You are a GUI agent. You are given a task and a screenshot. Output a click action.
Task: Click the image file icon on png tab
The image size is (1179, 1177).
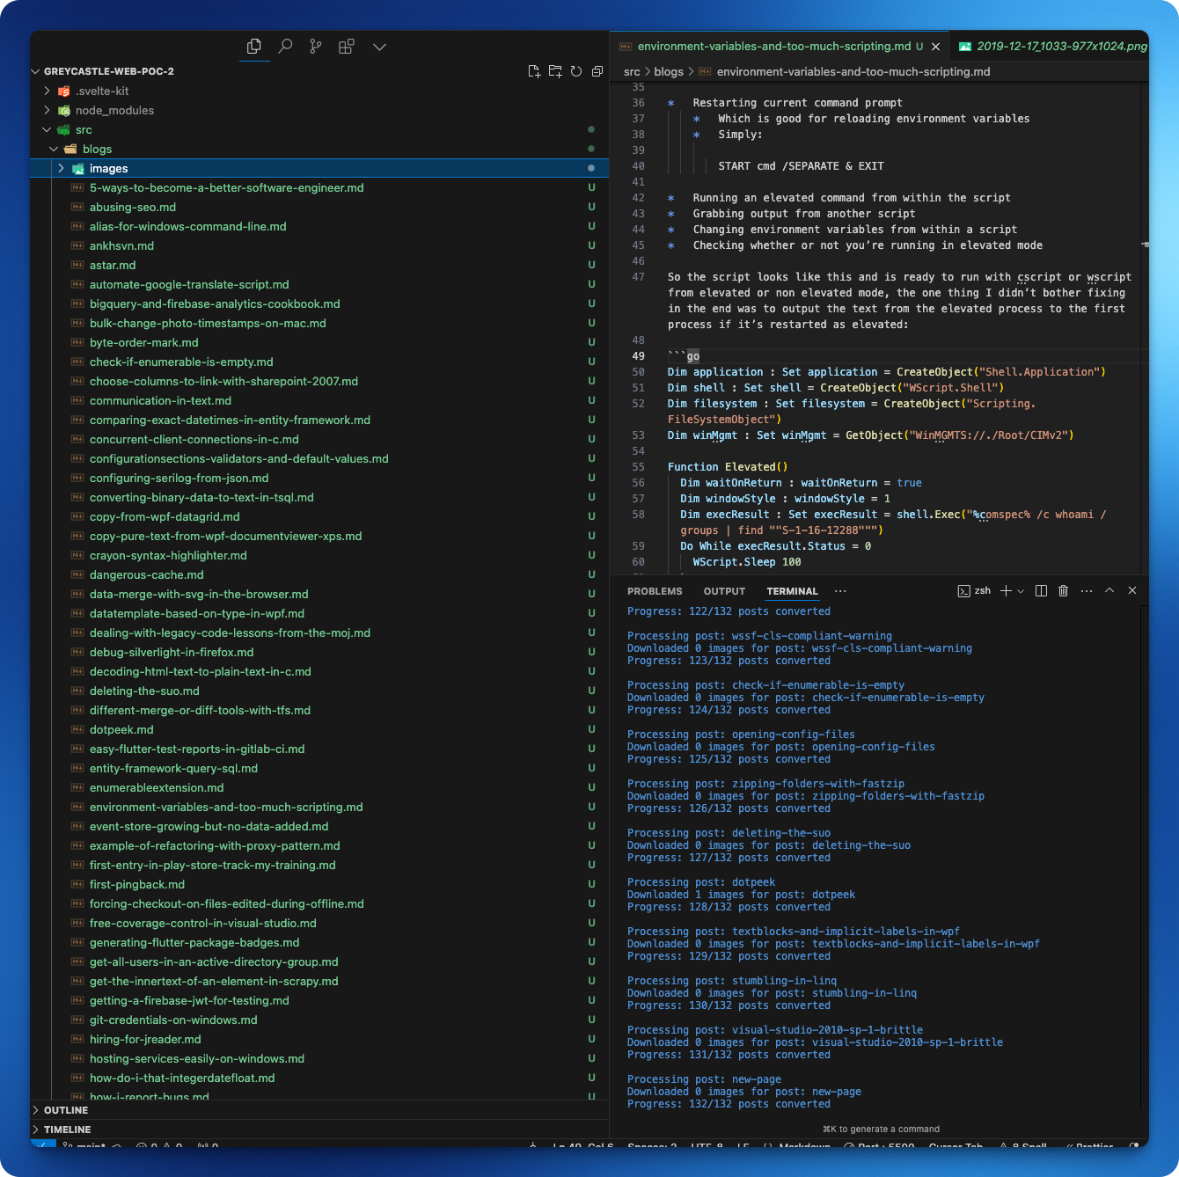[x=965, y=47]
